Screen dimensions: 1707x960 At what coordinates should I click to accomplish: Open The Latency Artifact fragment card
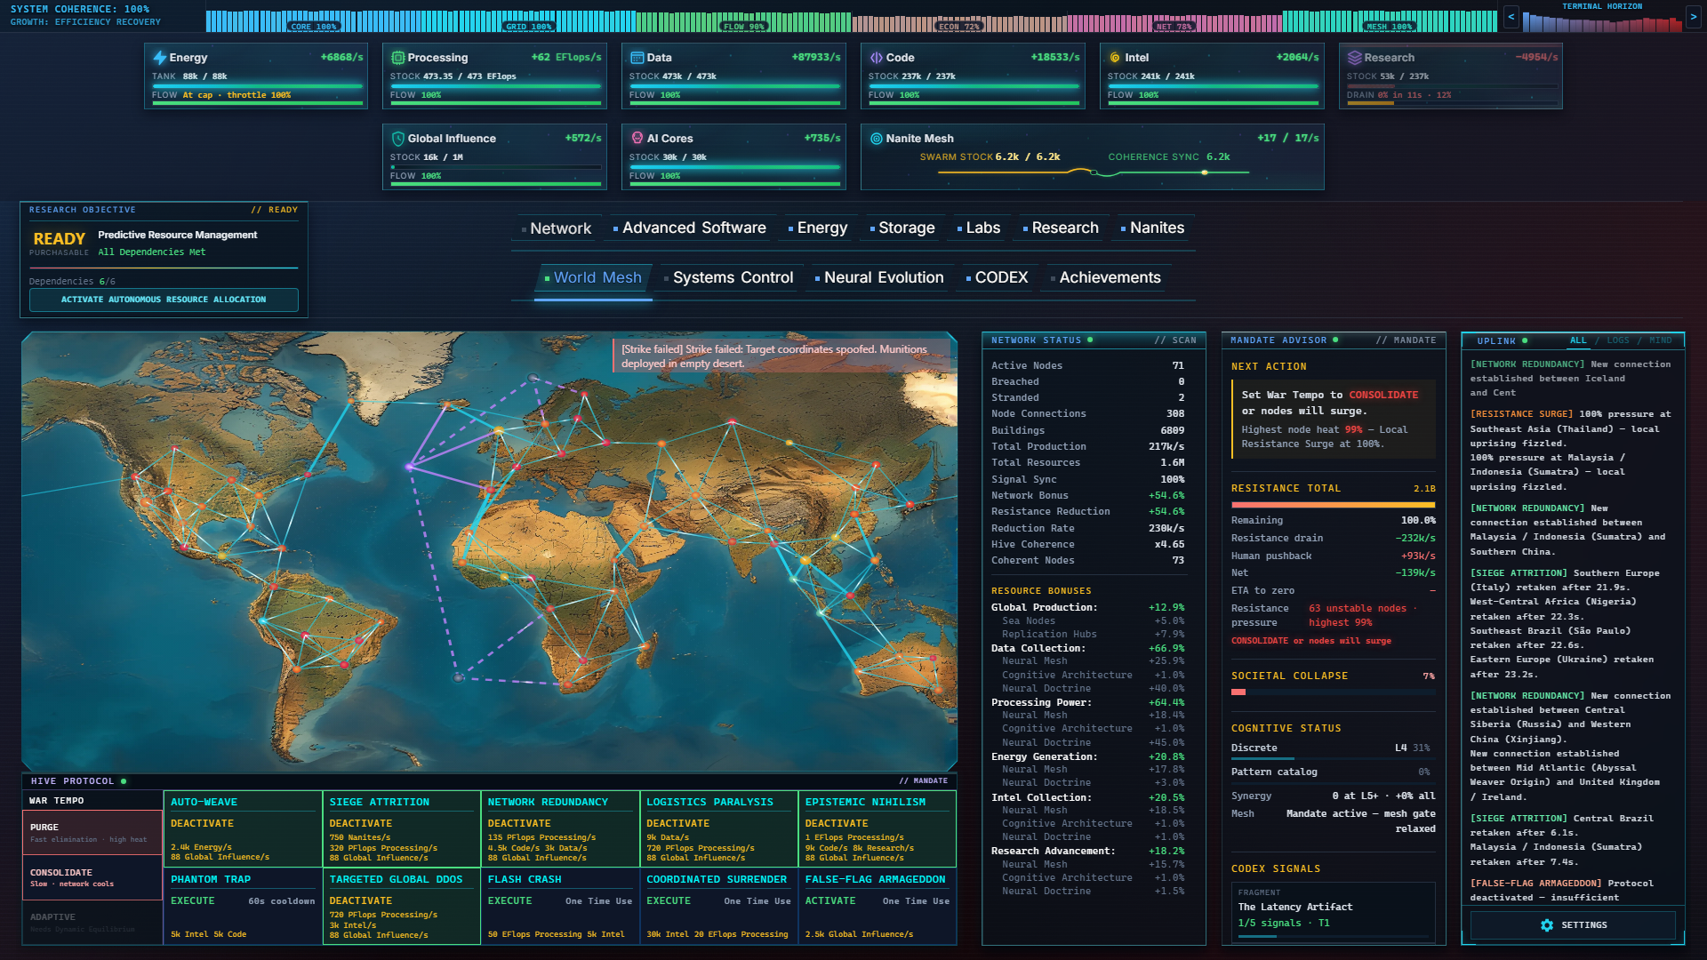click(x=1333, y=911)
